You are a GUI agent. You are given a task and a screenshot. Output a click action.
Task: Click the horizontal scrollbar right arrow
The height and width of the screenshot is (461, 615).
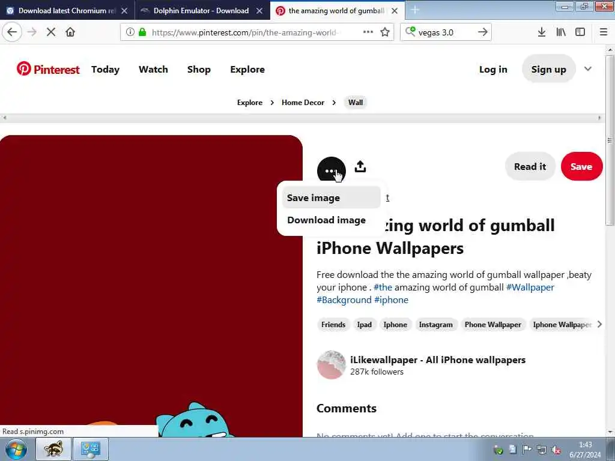point(599,118)
